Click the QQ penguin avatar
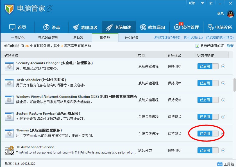Viewport: 236px width, 167px height. click(x=231, y=14)
